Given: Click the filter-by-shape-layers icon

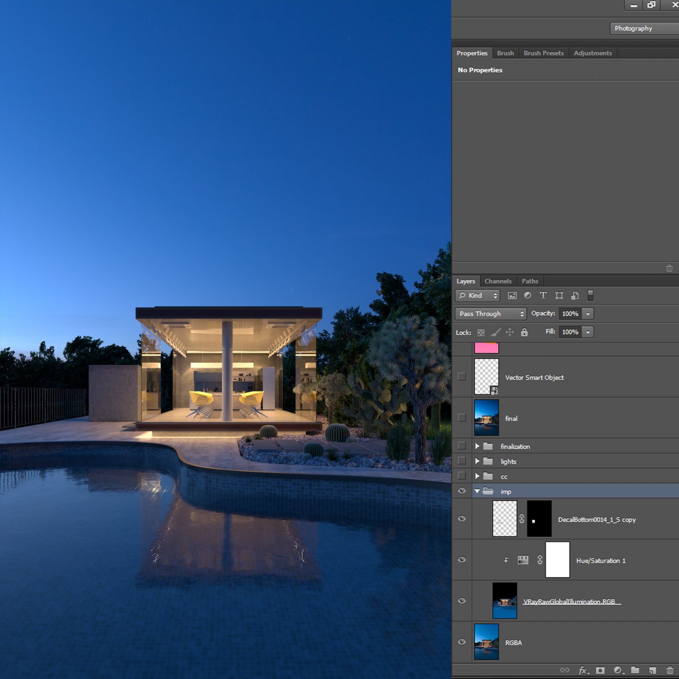Looking at the screenshot, I should point(559,296).
